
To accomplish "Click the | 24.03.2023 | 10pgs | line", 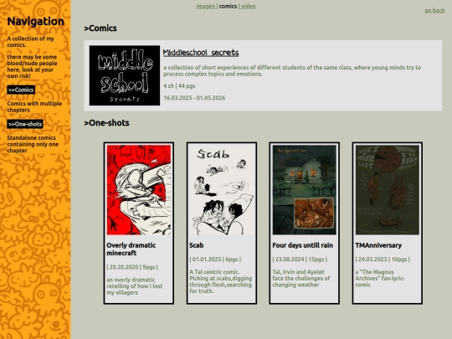I will [x=383, y=259].
